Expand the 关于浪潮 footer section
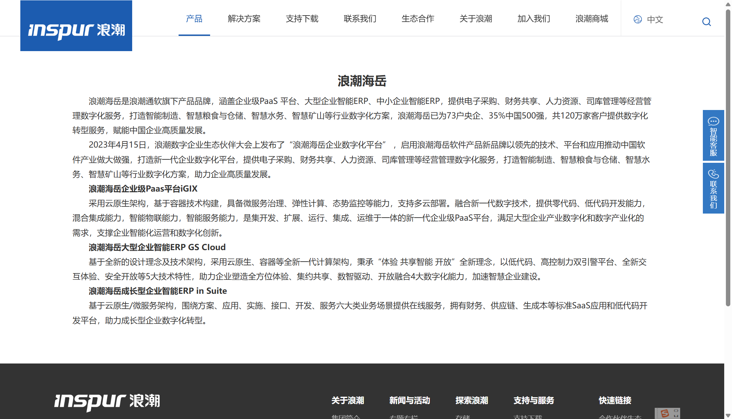732x419 pixels. tap(348, 401)
